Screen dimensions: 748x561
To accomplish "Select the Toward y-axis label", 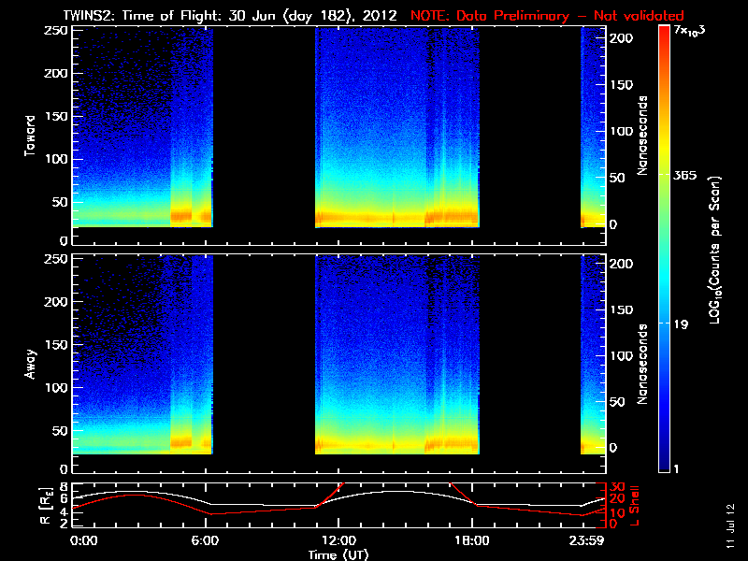I will pyautogui.click(x=30, y=134).
